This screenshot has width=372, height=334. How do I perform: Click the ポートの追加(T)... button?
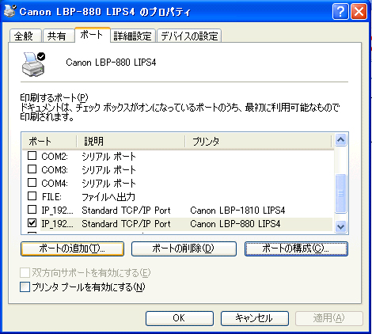click(72, 249)
